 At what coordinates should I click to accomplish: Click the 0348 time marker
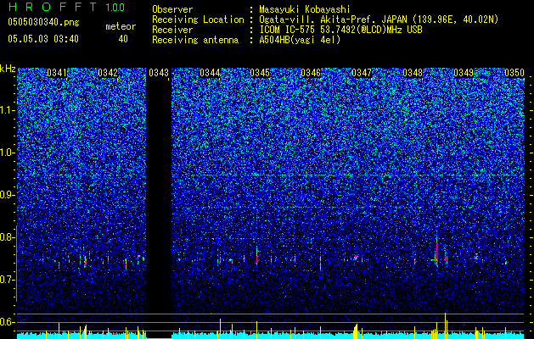[x=413, y=73]
